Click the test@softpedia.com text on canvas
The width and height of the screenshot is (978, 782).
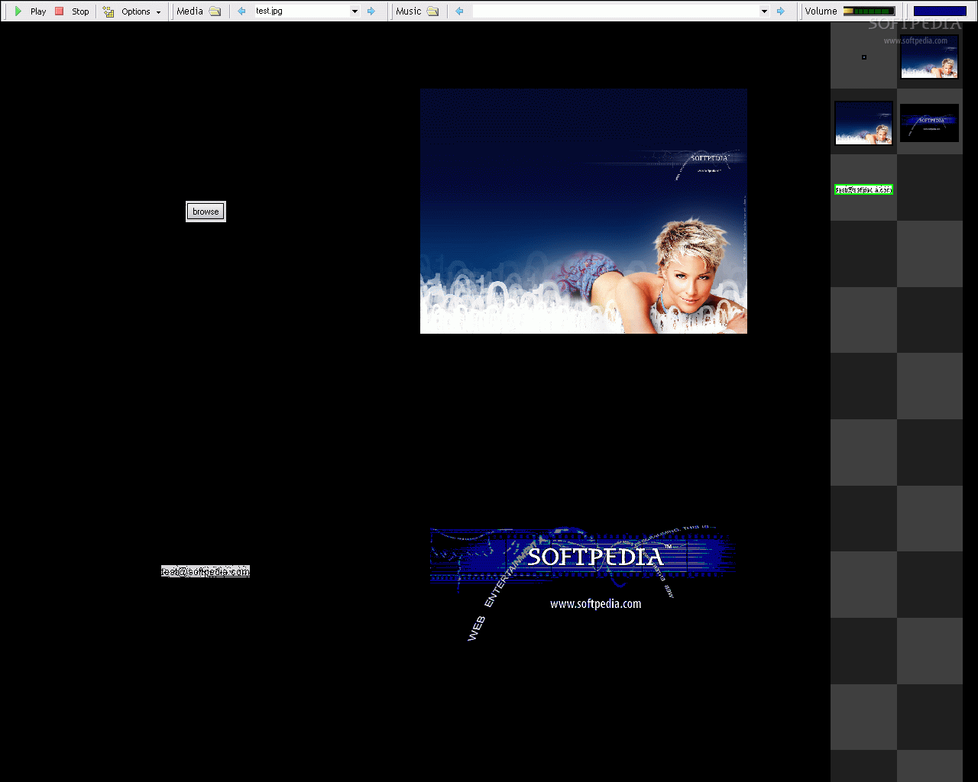pos(206,571)
